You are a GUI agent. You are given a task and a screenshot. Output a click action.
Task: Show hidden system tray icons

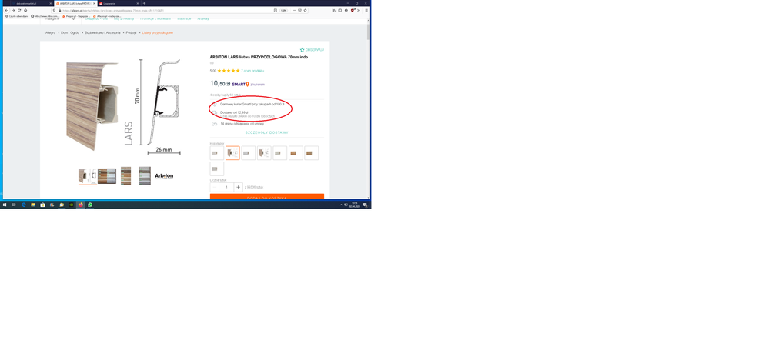point(341,205)
